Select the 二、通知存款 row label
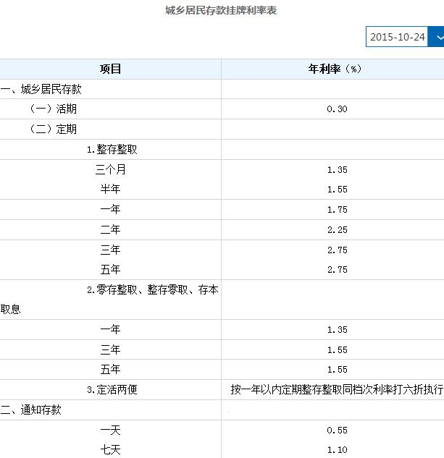The height and width of the screenshot is (458, 444). [30, 410]
